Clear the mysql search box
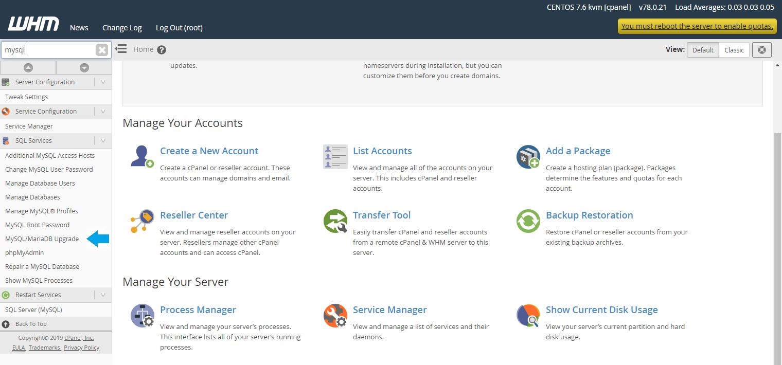 tap(102, 50)
